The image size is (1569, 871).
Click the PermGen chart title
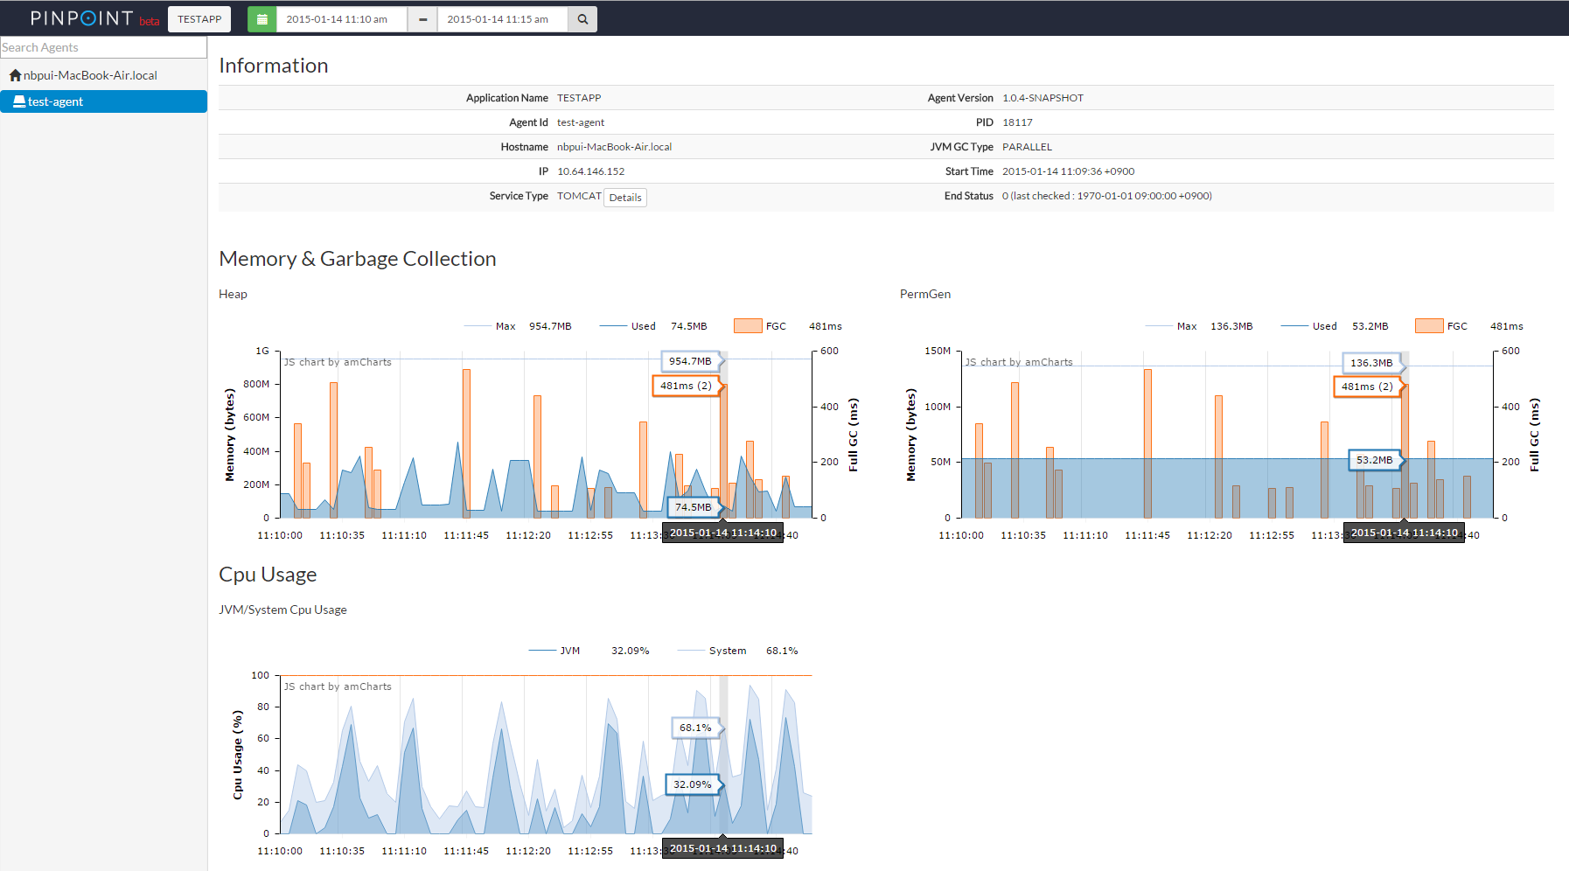point(925,294)
